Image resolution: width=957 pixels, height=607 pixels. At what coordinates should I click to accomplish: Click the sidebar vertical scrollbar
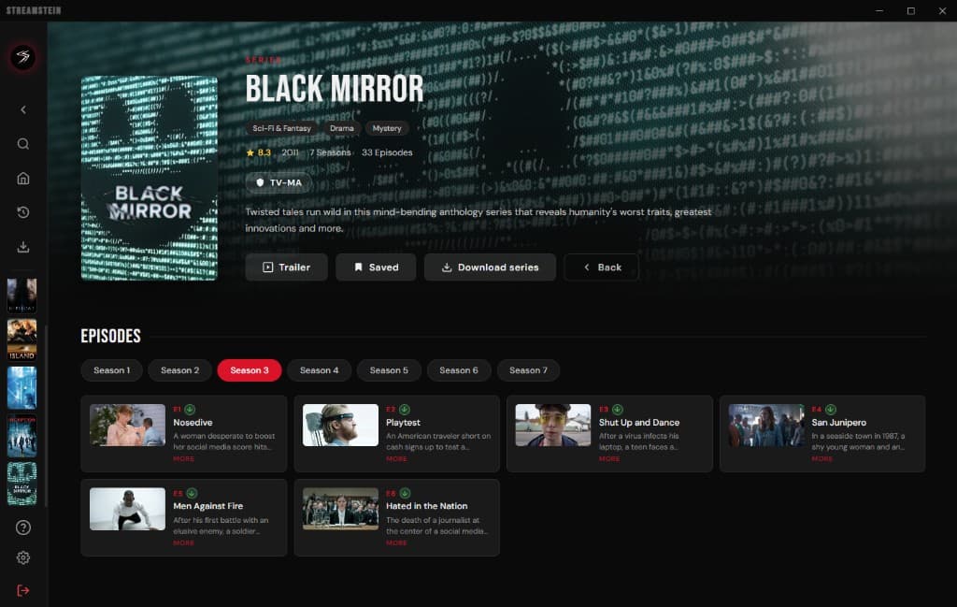46,415
